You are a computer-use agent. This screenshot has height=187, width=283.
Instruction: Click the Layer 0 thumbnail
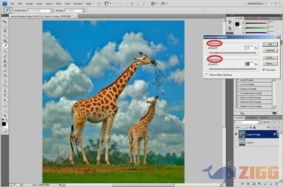(x=242, y=142)
